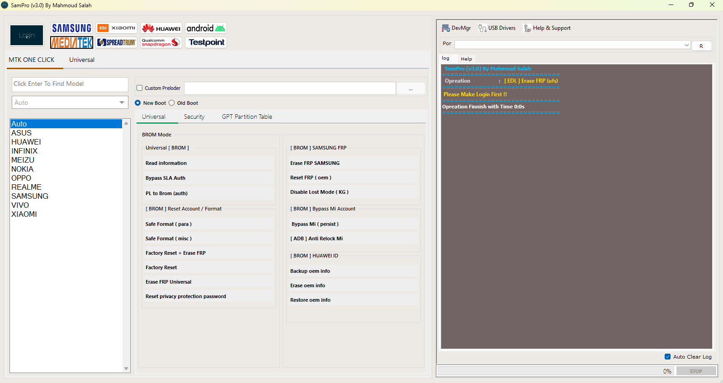Click the browse (...) preloader button
The width and height of the screenshot is (723, 383).
[x=411, y=89]
